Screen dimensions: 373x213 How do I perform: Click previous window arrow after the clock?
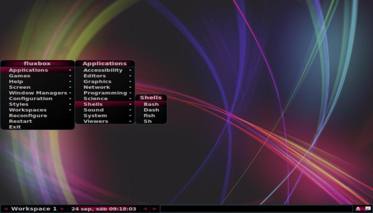pos(145,209)
